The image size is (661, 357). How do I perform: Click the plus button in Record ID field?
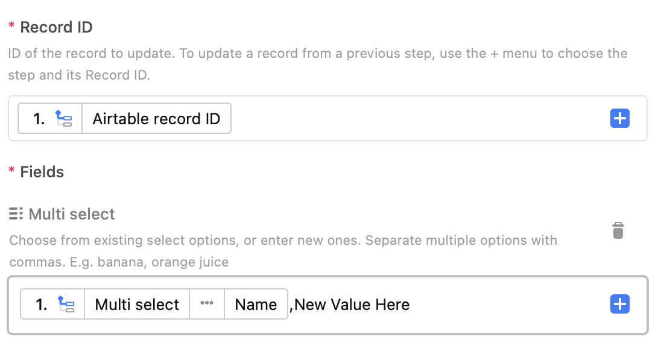pos(620,118)
